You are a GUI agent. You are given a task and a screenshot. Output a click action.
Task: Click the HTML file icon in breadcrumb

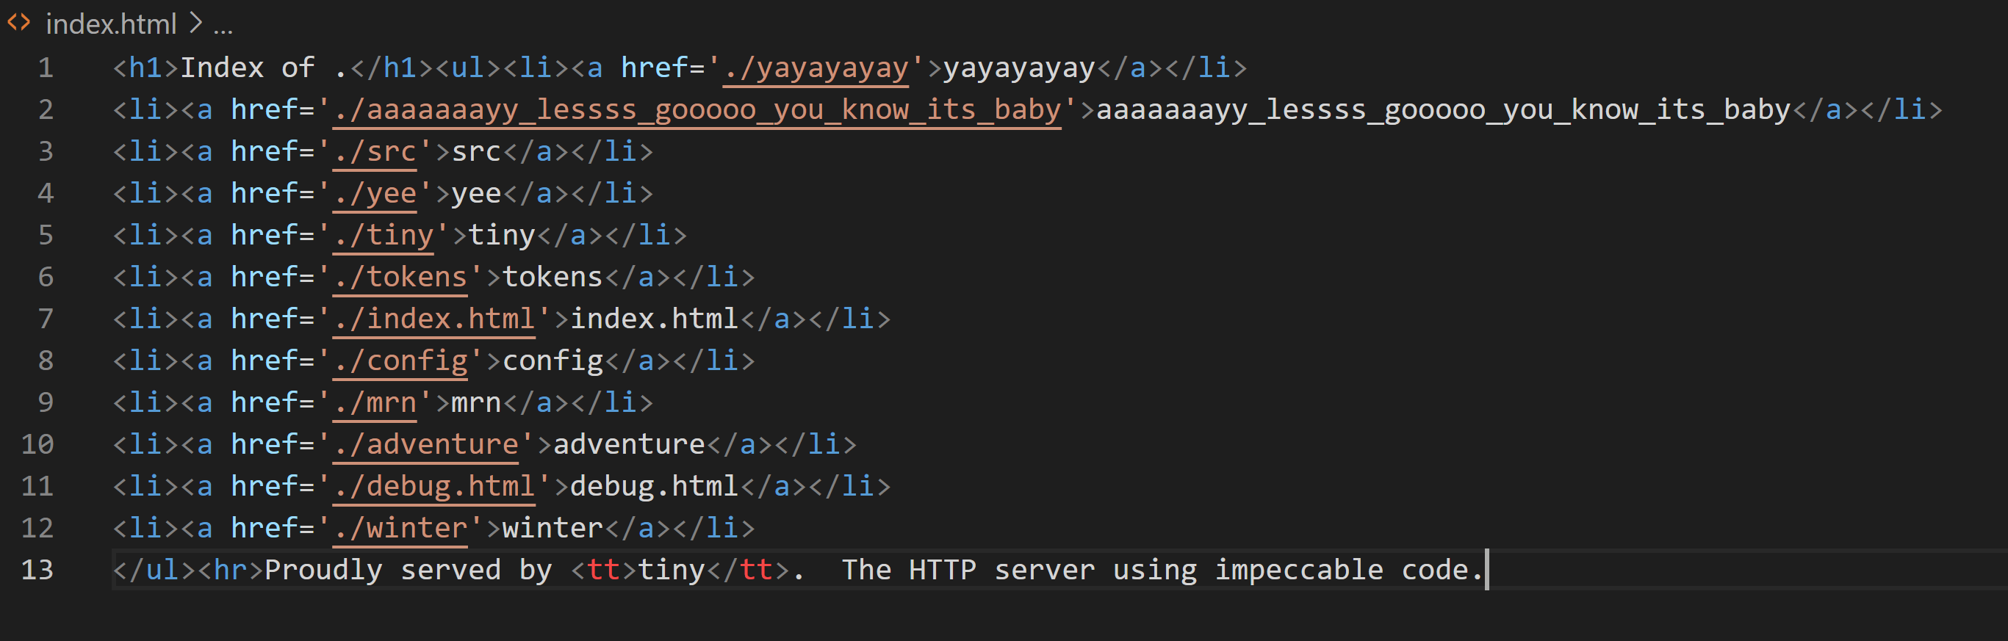pos(18,23)
